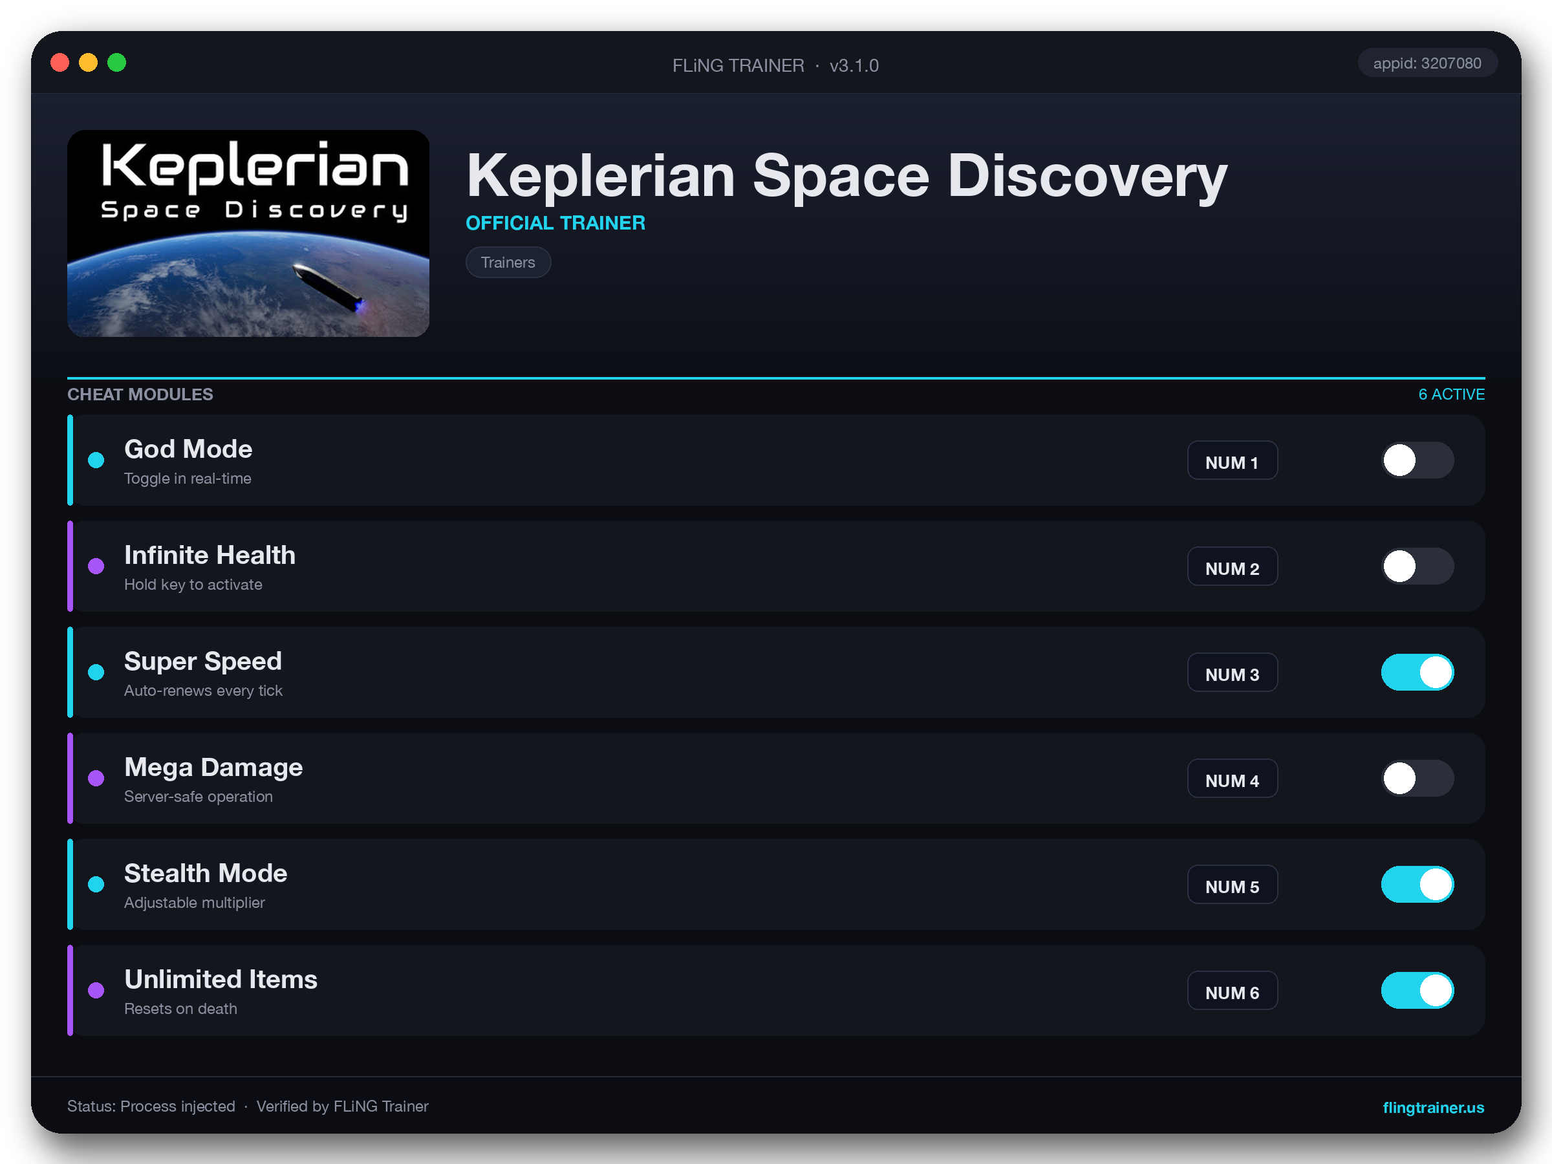The image size is (1552, 1164).
Task: Switch on Mega Damage toggle
Action: pos(1417,778)
